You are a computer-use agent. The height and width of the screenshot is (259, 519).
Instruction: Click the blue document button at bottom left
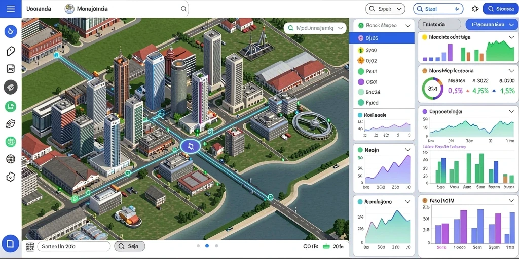coord(10,244)
